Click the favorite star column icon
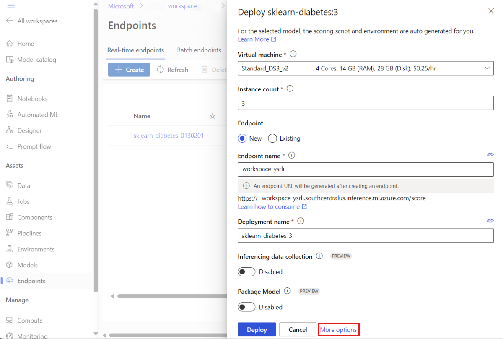503x339 pixels. coord(213,116)
